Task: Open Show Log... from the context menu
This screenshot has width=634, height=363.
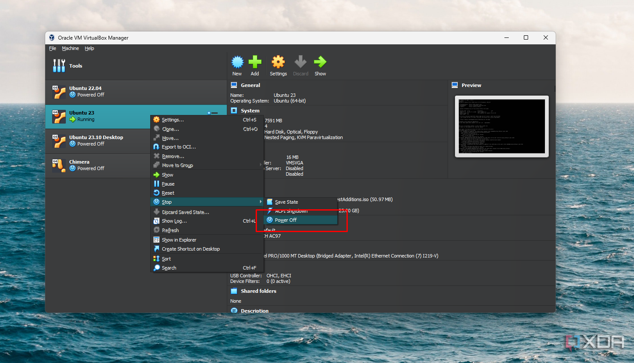Action: (207, 221)
